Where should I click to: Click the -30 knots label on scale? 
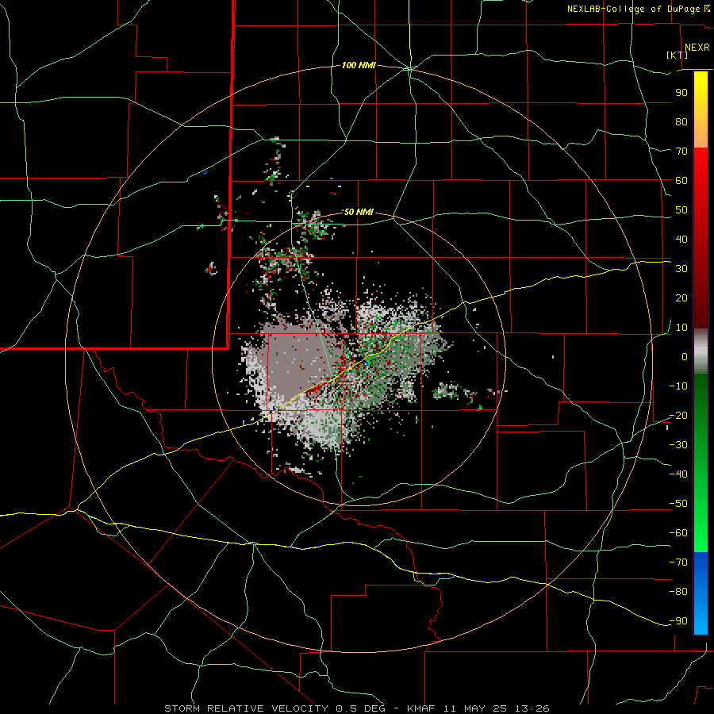[678, 445]
